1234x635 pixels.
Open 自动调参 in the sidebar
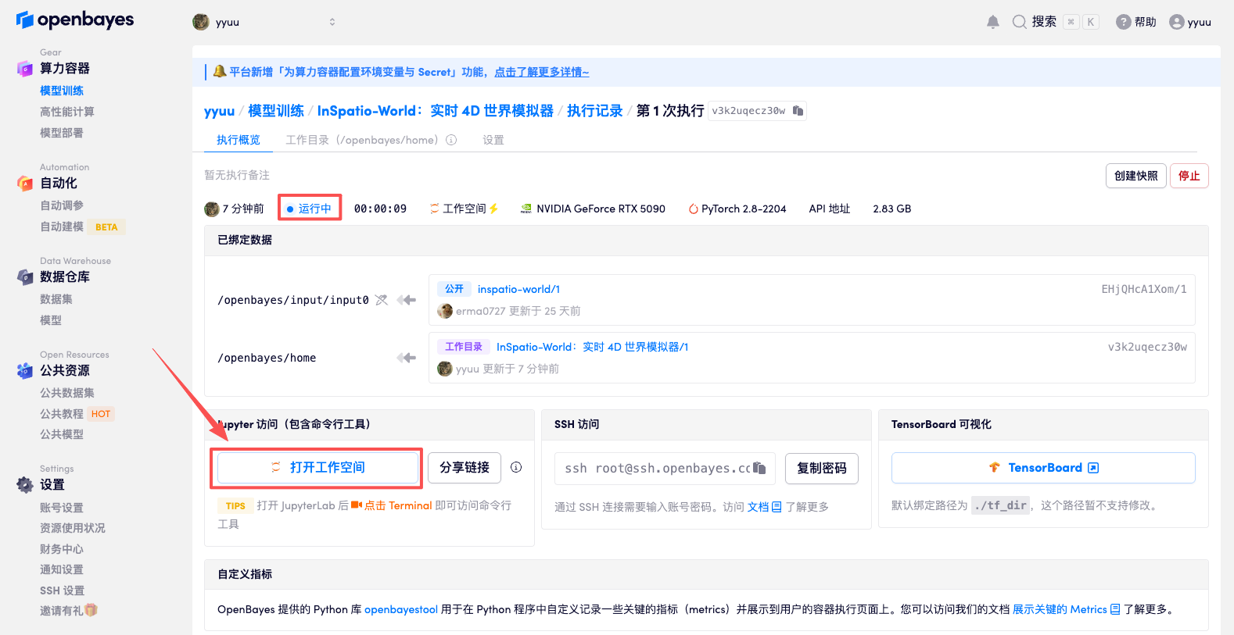tap(62, 205)
